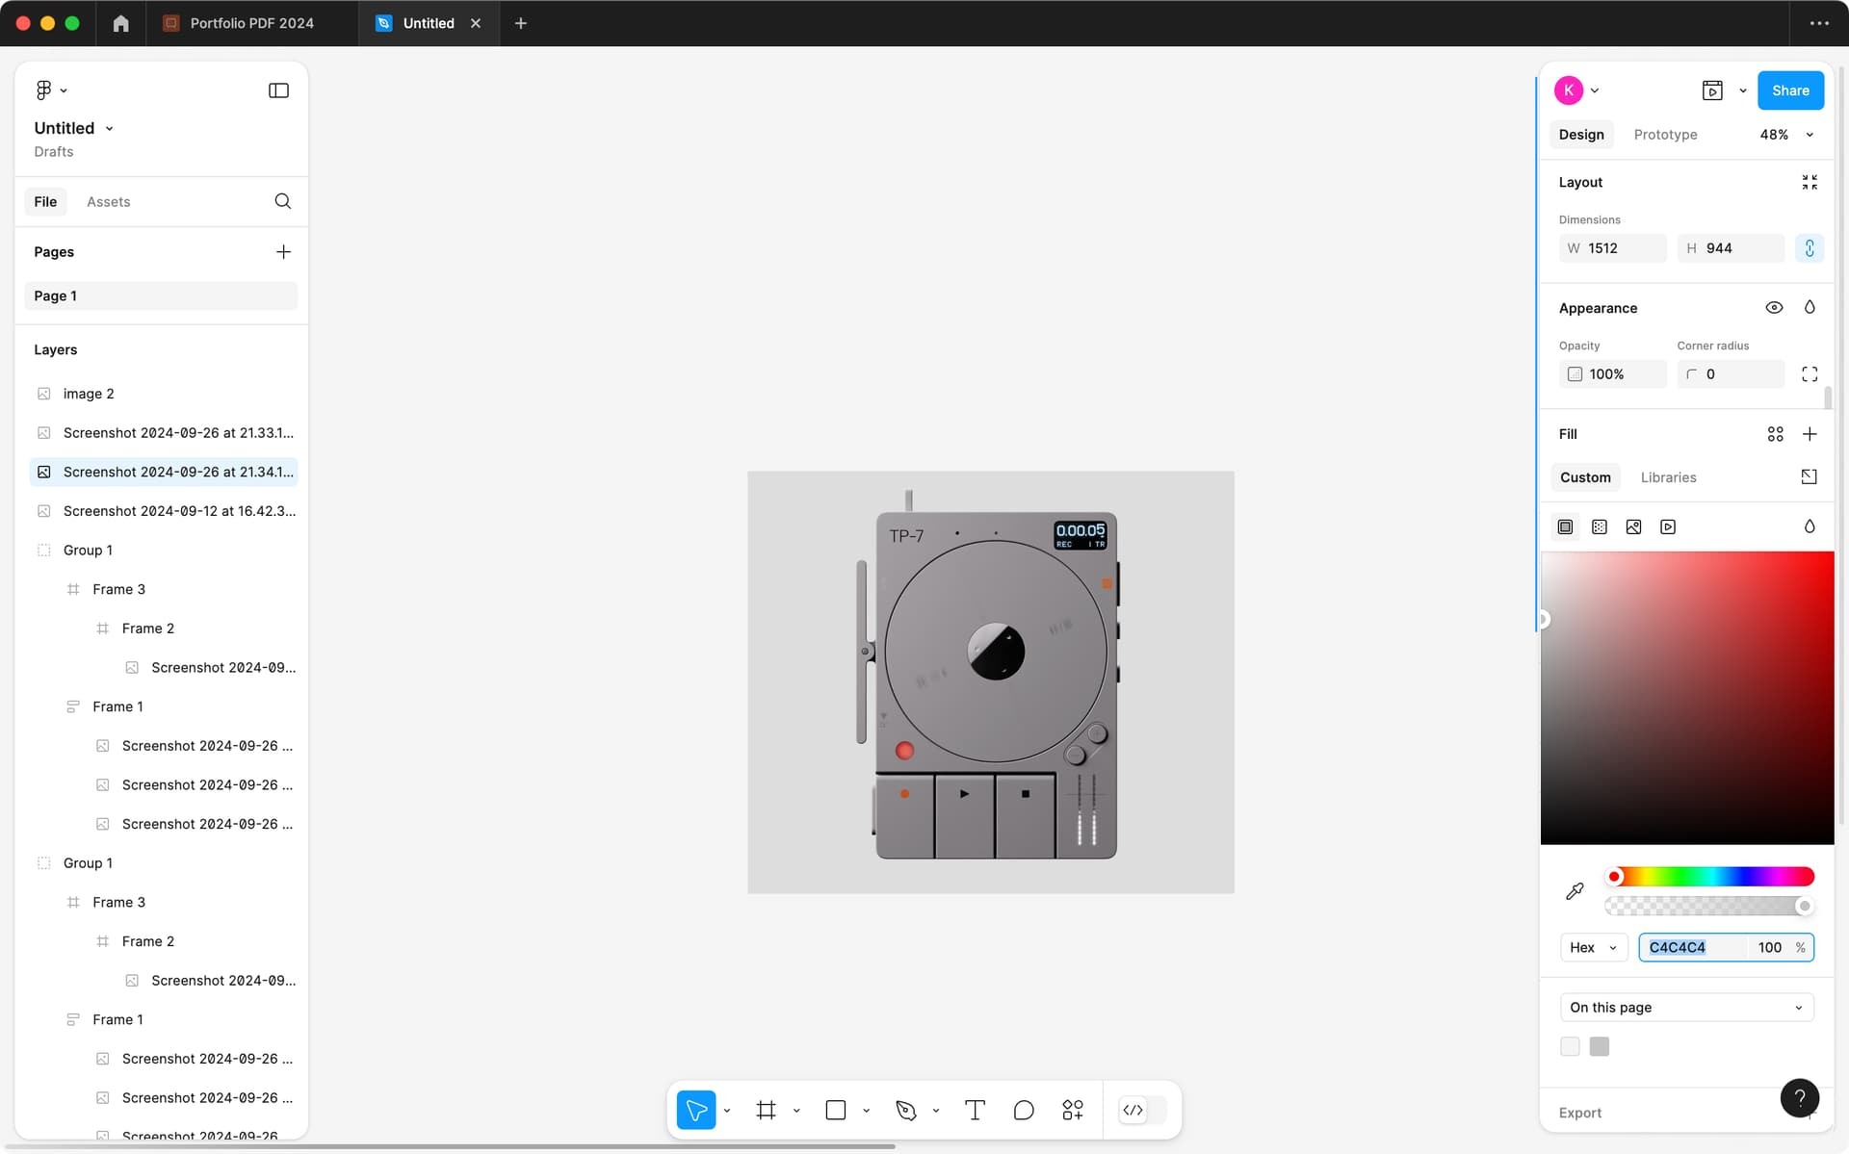Viewport: 1849px width, 1154px height.
Task: Click the Share button
Action: (1790, 90)
